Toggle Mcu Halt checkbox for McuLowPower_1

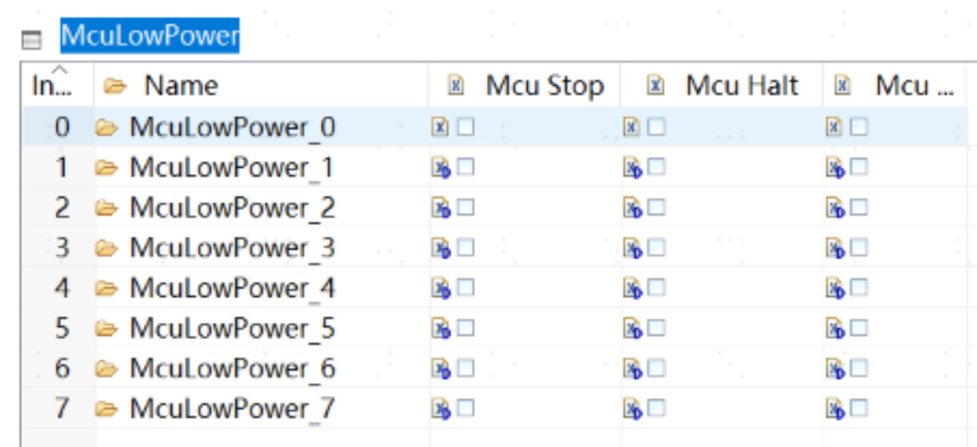(656, 167)
